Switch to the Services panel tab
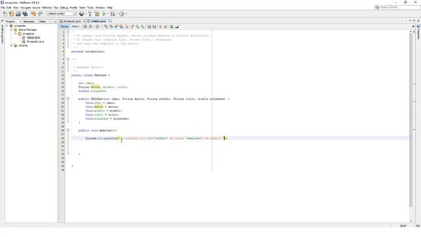421x237 pixels. [x=29, y=21]
